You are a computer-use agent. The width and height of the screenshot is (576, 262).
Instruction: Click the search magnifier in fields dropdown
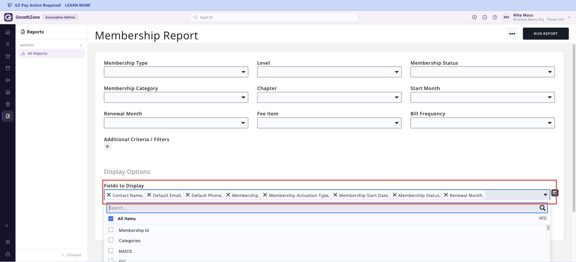[x=543, y=208]
